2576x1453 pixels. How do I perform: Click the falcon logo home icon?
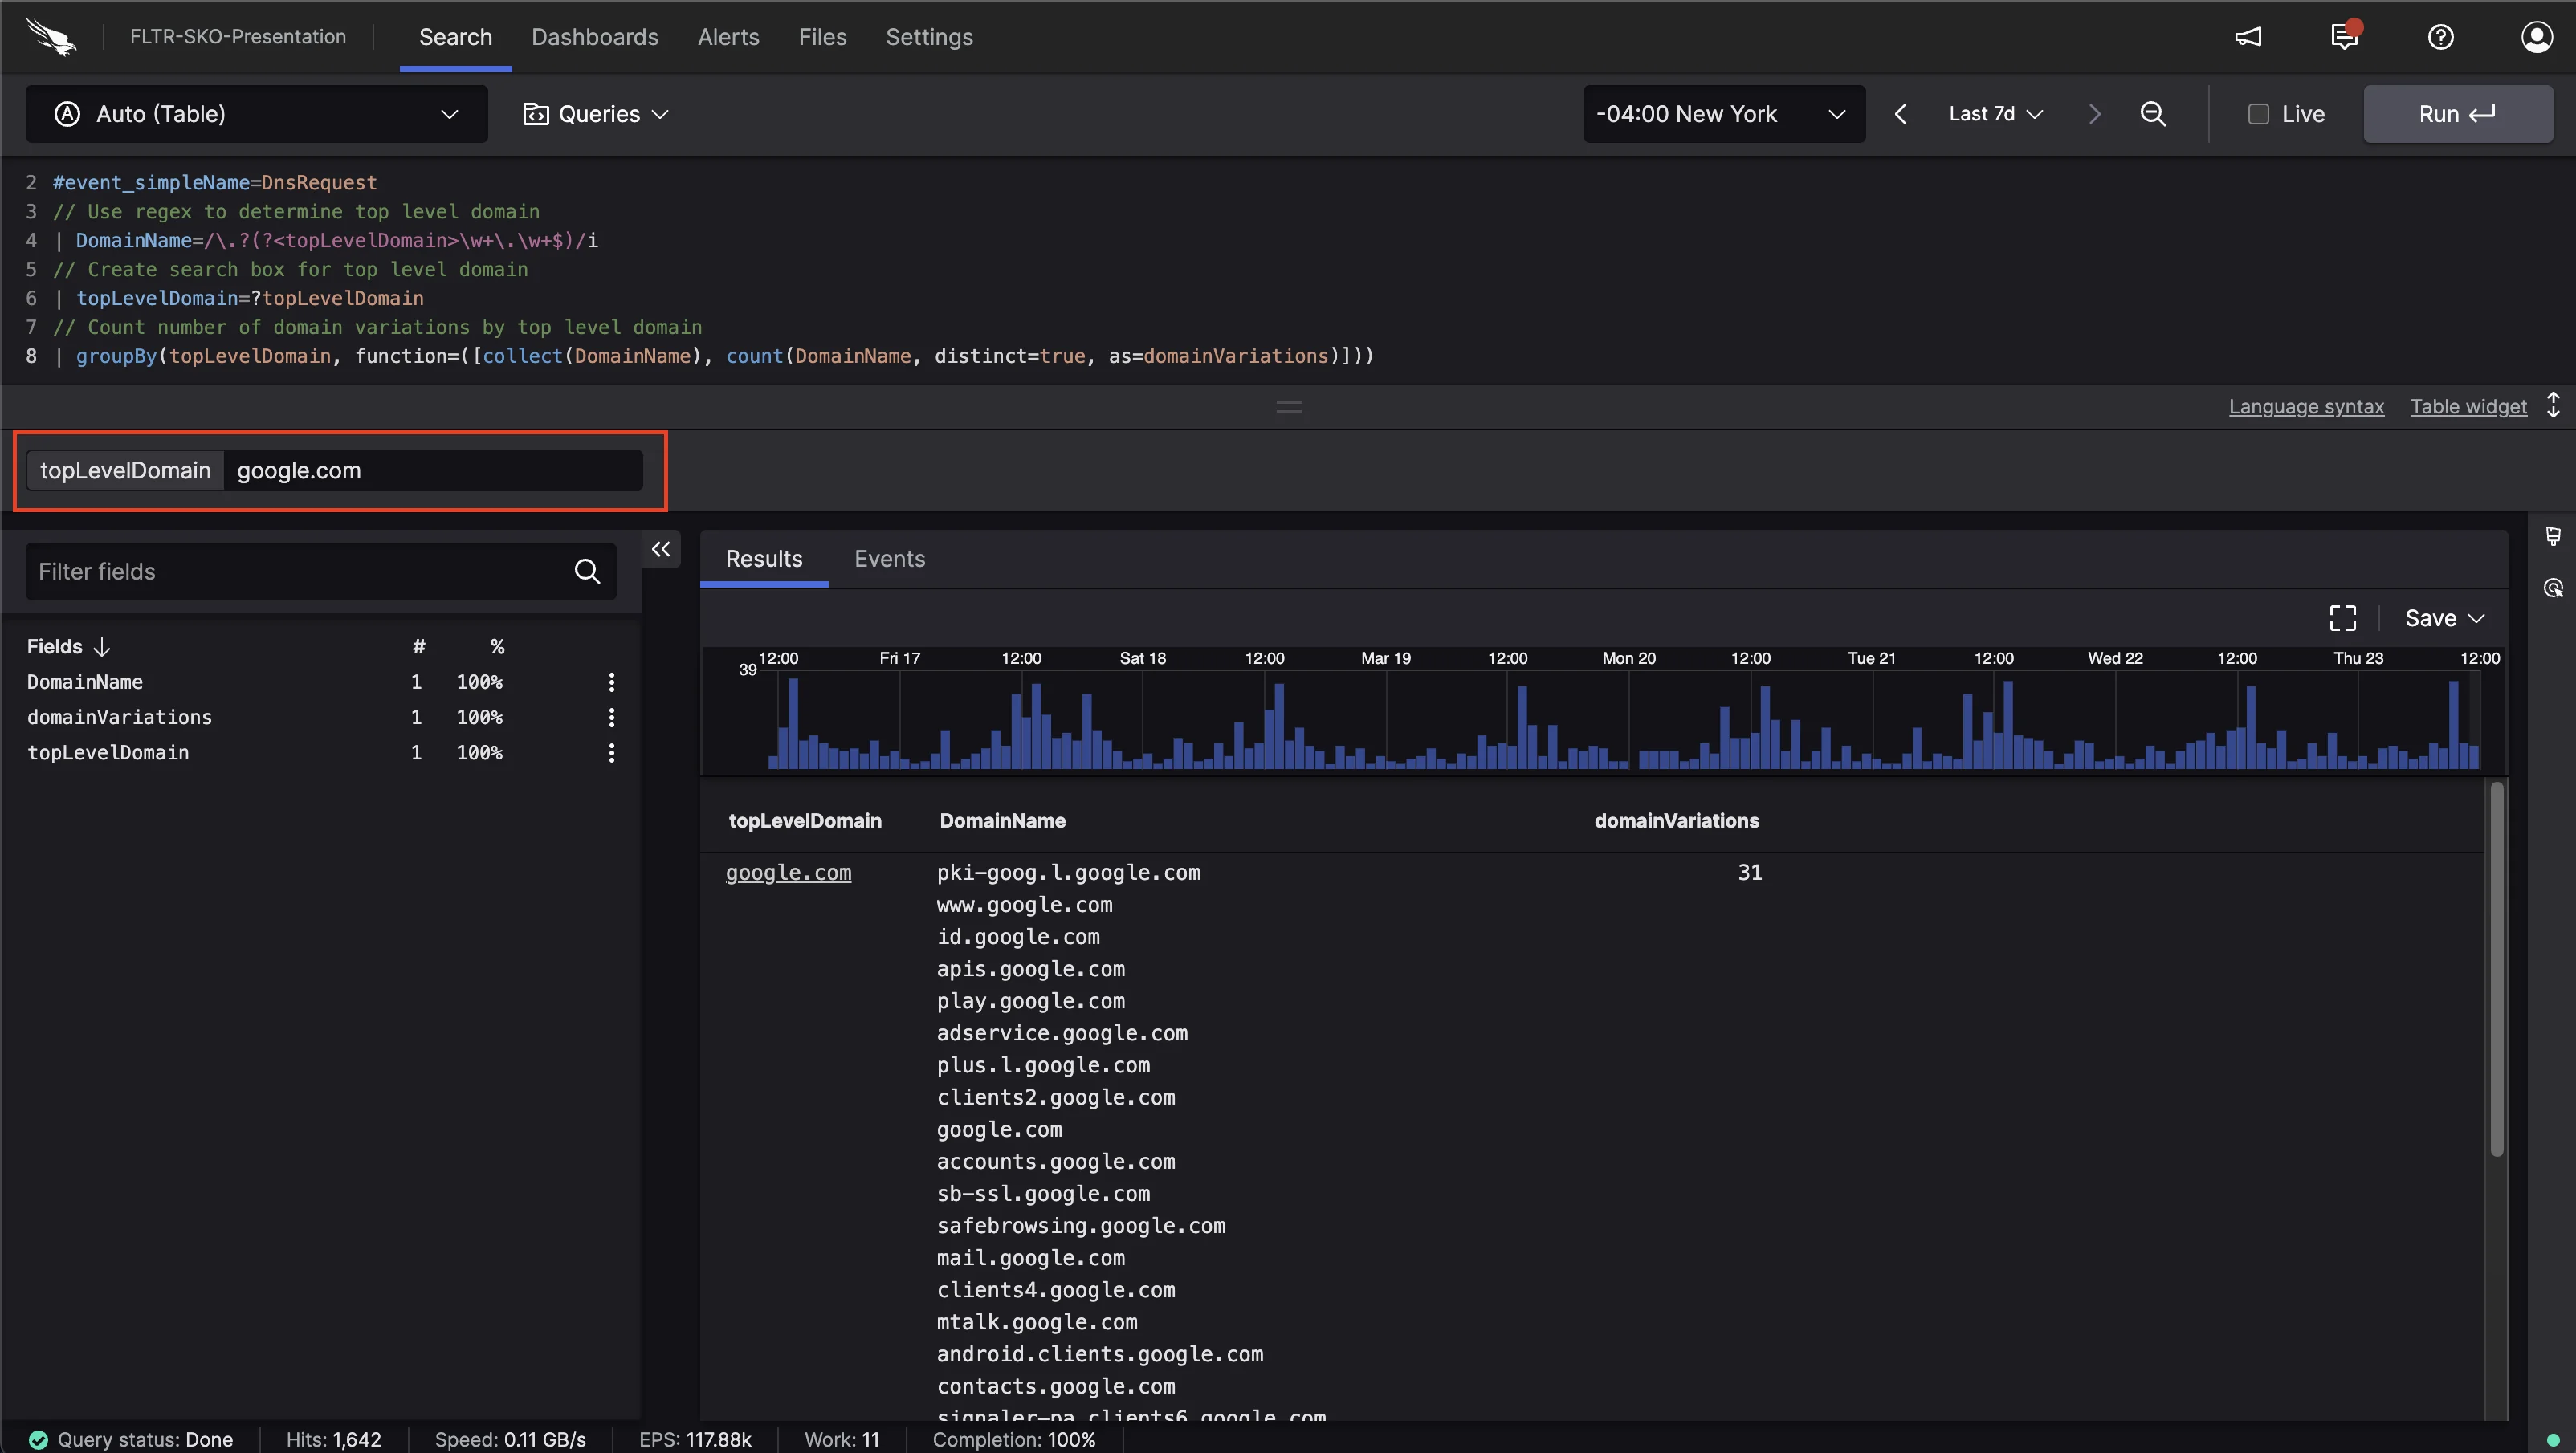51,37
